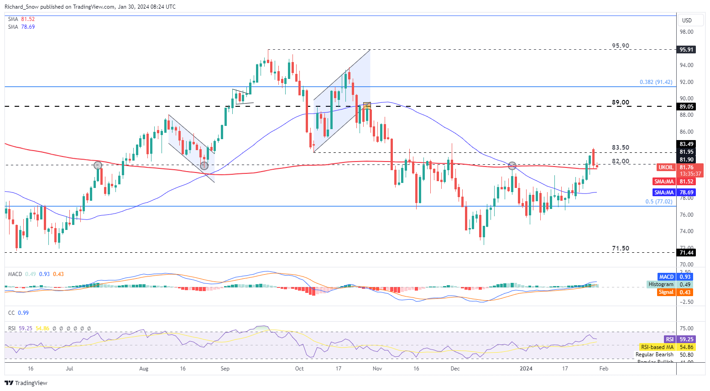
Task: Select the 0.382 (91.42) Fibonacci label
Action: [656, 82]
